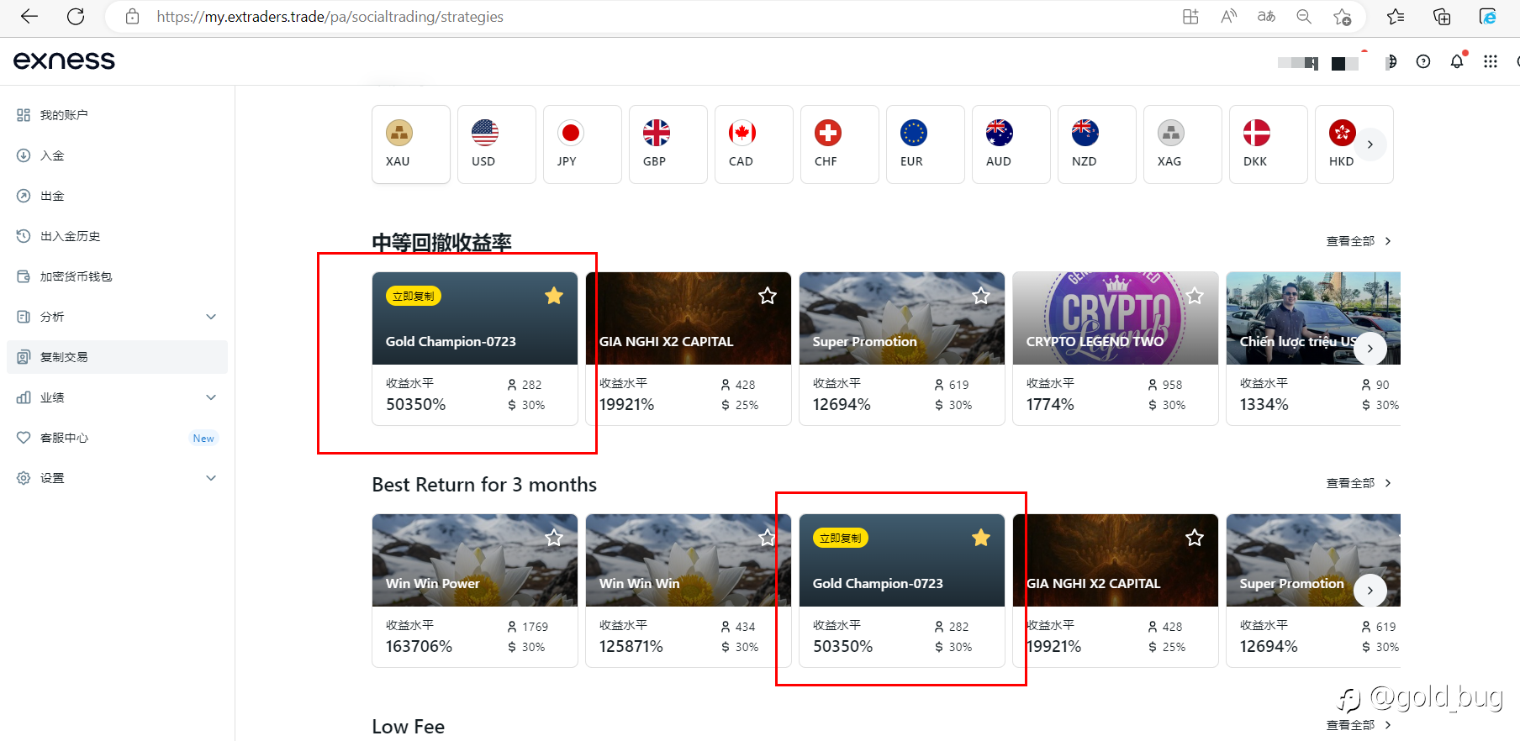Image resolution: width=1520 pixels, height=741 pixels.
Task: Open 客服中心 support center
Action: point(117,438)
